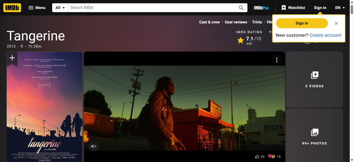Open the trailer's three-dot options menu

click(x=277, y=60)
